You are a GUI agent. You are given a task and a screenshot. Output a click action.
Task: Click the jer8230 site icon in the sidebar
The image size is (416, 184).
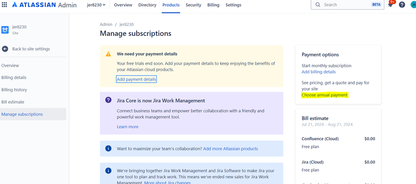[5, 30]
